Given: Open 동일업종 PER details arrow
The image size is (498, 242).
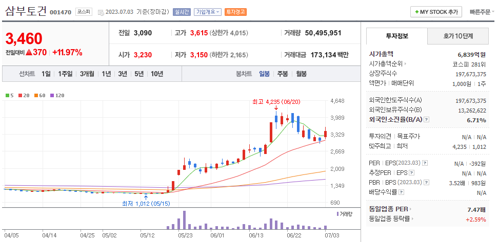Looking at the screenshot, I should [410, 209].
